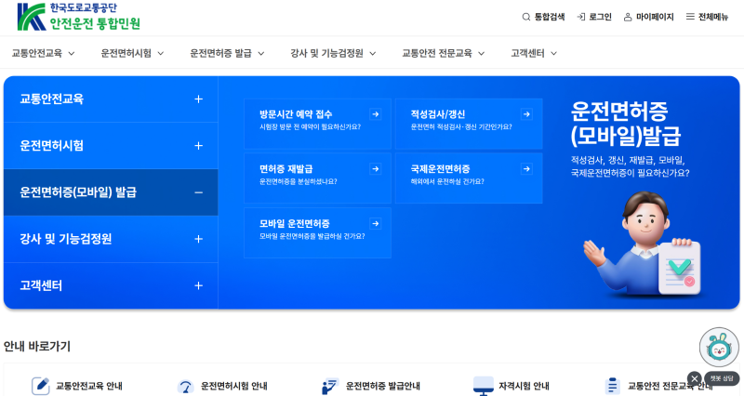Click arrow icon on 면허증 재발급 card
This screenshot has height=396, width=744.
point(376,169)
